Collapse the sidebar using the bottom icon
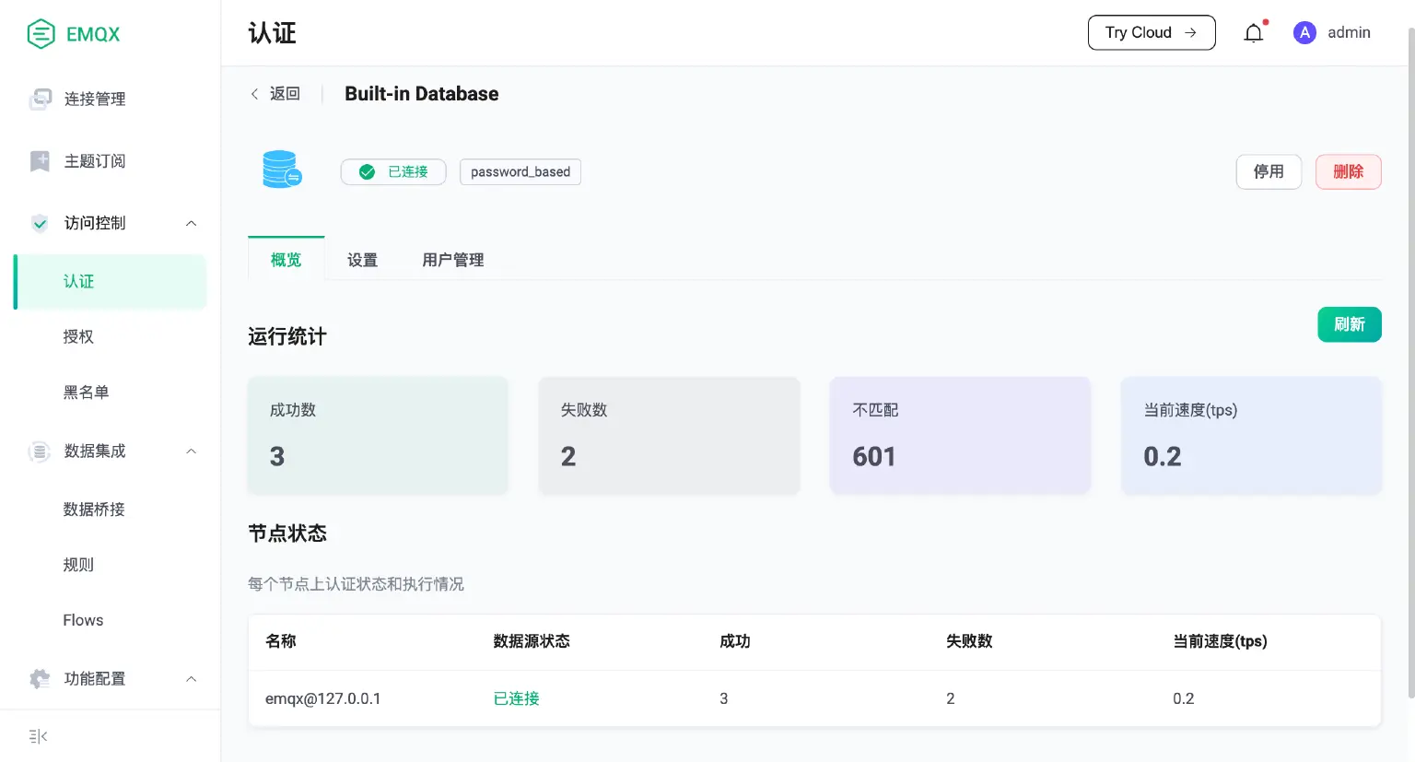Screen dimensions: 1415x762 [x=37, y=735]
